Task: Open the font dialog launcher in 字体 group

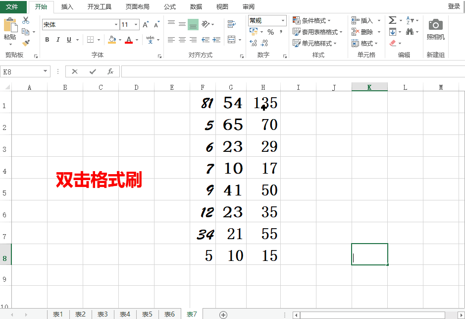Action: click(x=159, y=56)
